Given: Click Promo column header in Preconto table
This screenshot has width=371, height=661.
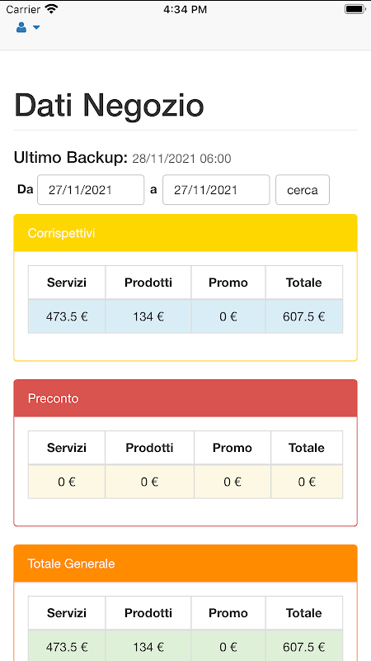Looking at the screenshot, I should tap(232, 448).
